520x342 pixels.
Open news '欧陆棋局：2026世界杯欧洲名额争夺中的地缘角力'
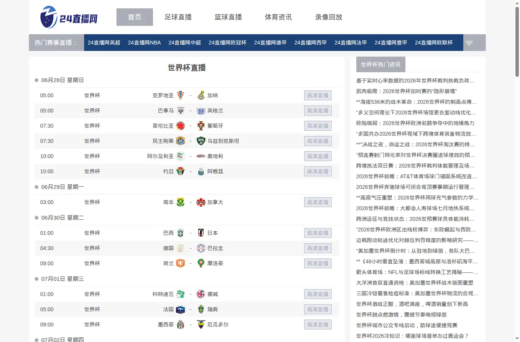pos(415,123)
